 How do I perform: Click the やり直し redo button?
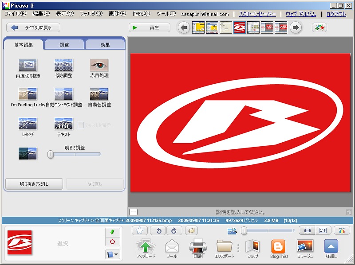pos(95,184)
